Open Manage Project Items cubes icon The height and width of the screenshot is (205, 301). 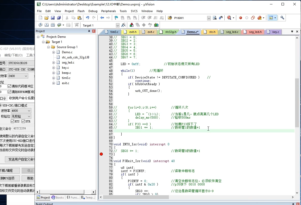tap(132, 25)
